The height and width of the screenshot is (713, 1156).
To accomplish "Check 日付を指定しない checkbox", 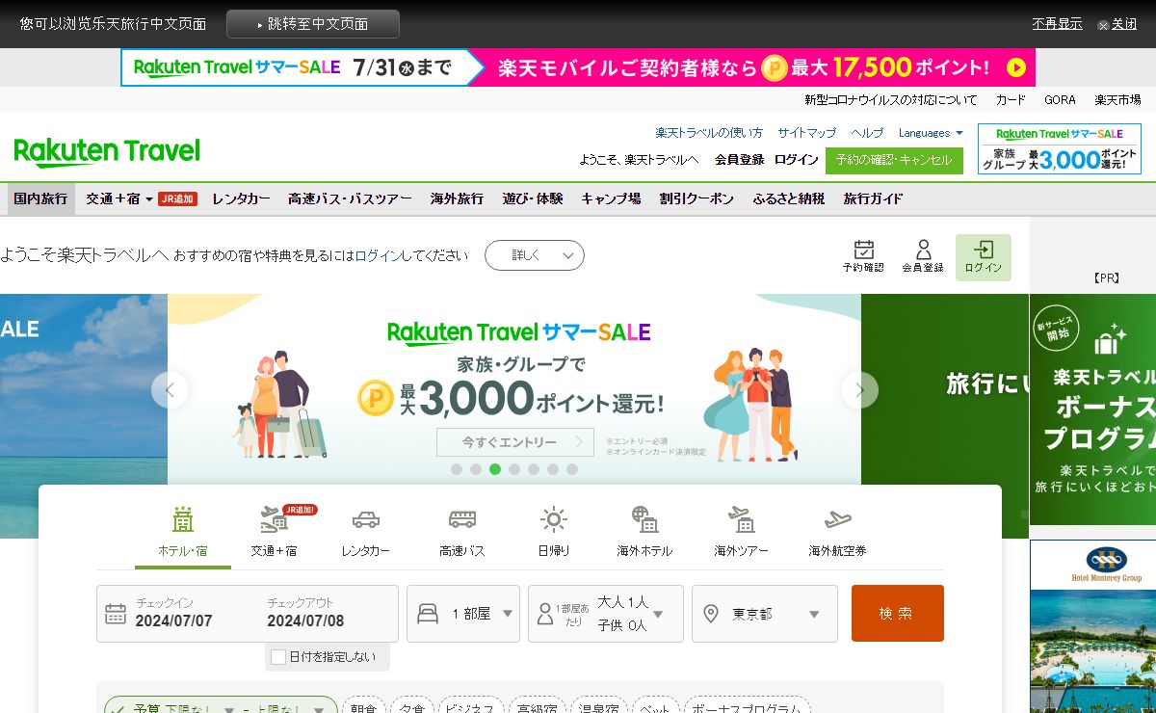I will point(278,657).
